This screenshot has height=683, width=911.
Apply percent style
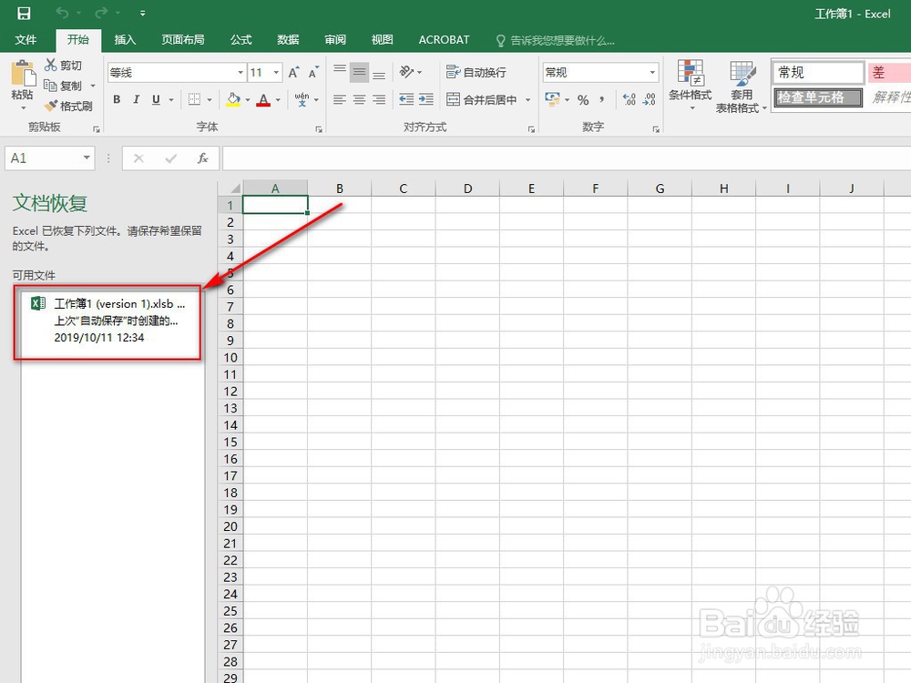tap(583, 100)
